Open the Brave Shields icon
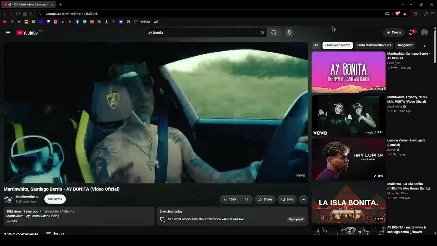Viewport: 437px width, 246px height. (397, 14)
